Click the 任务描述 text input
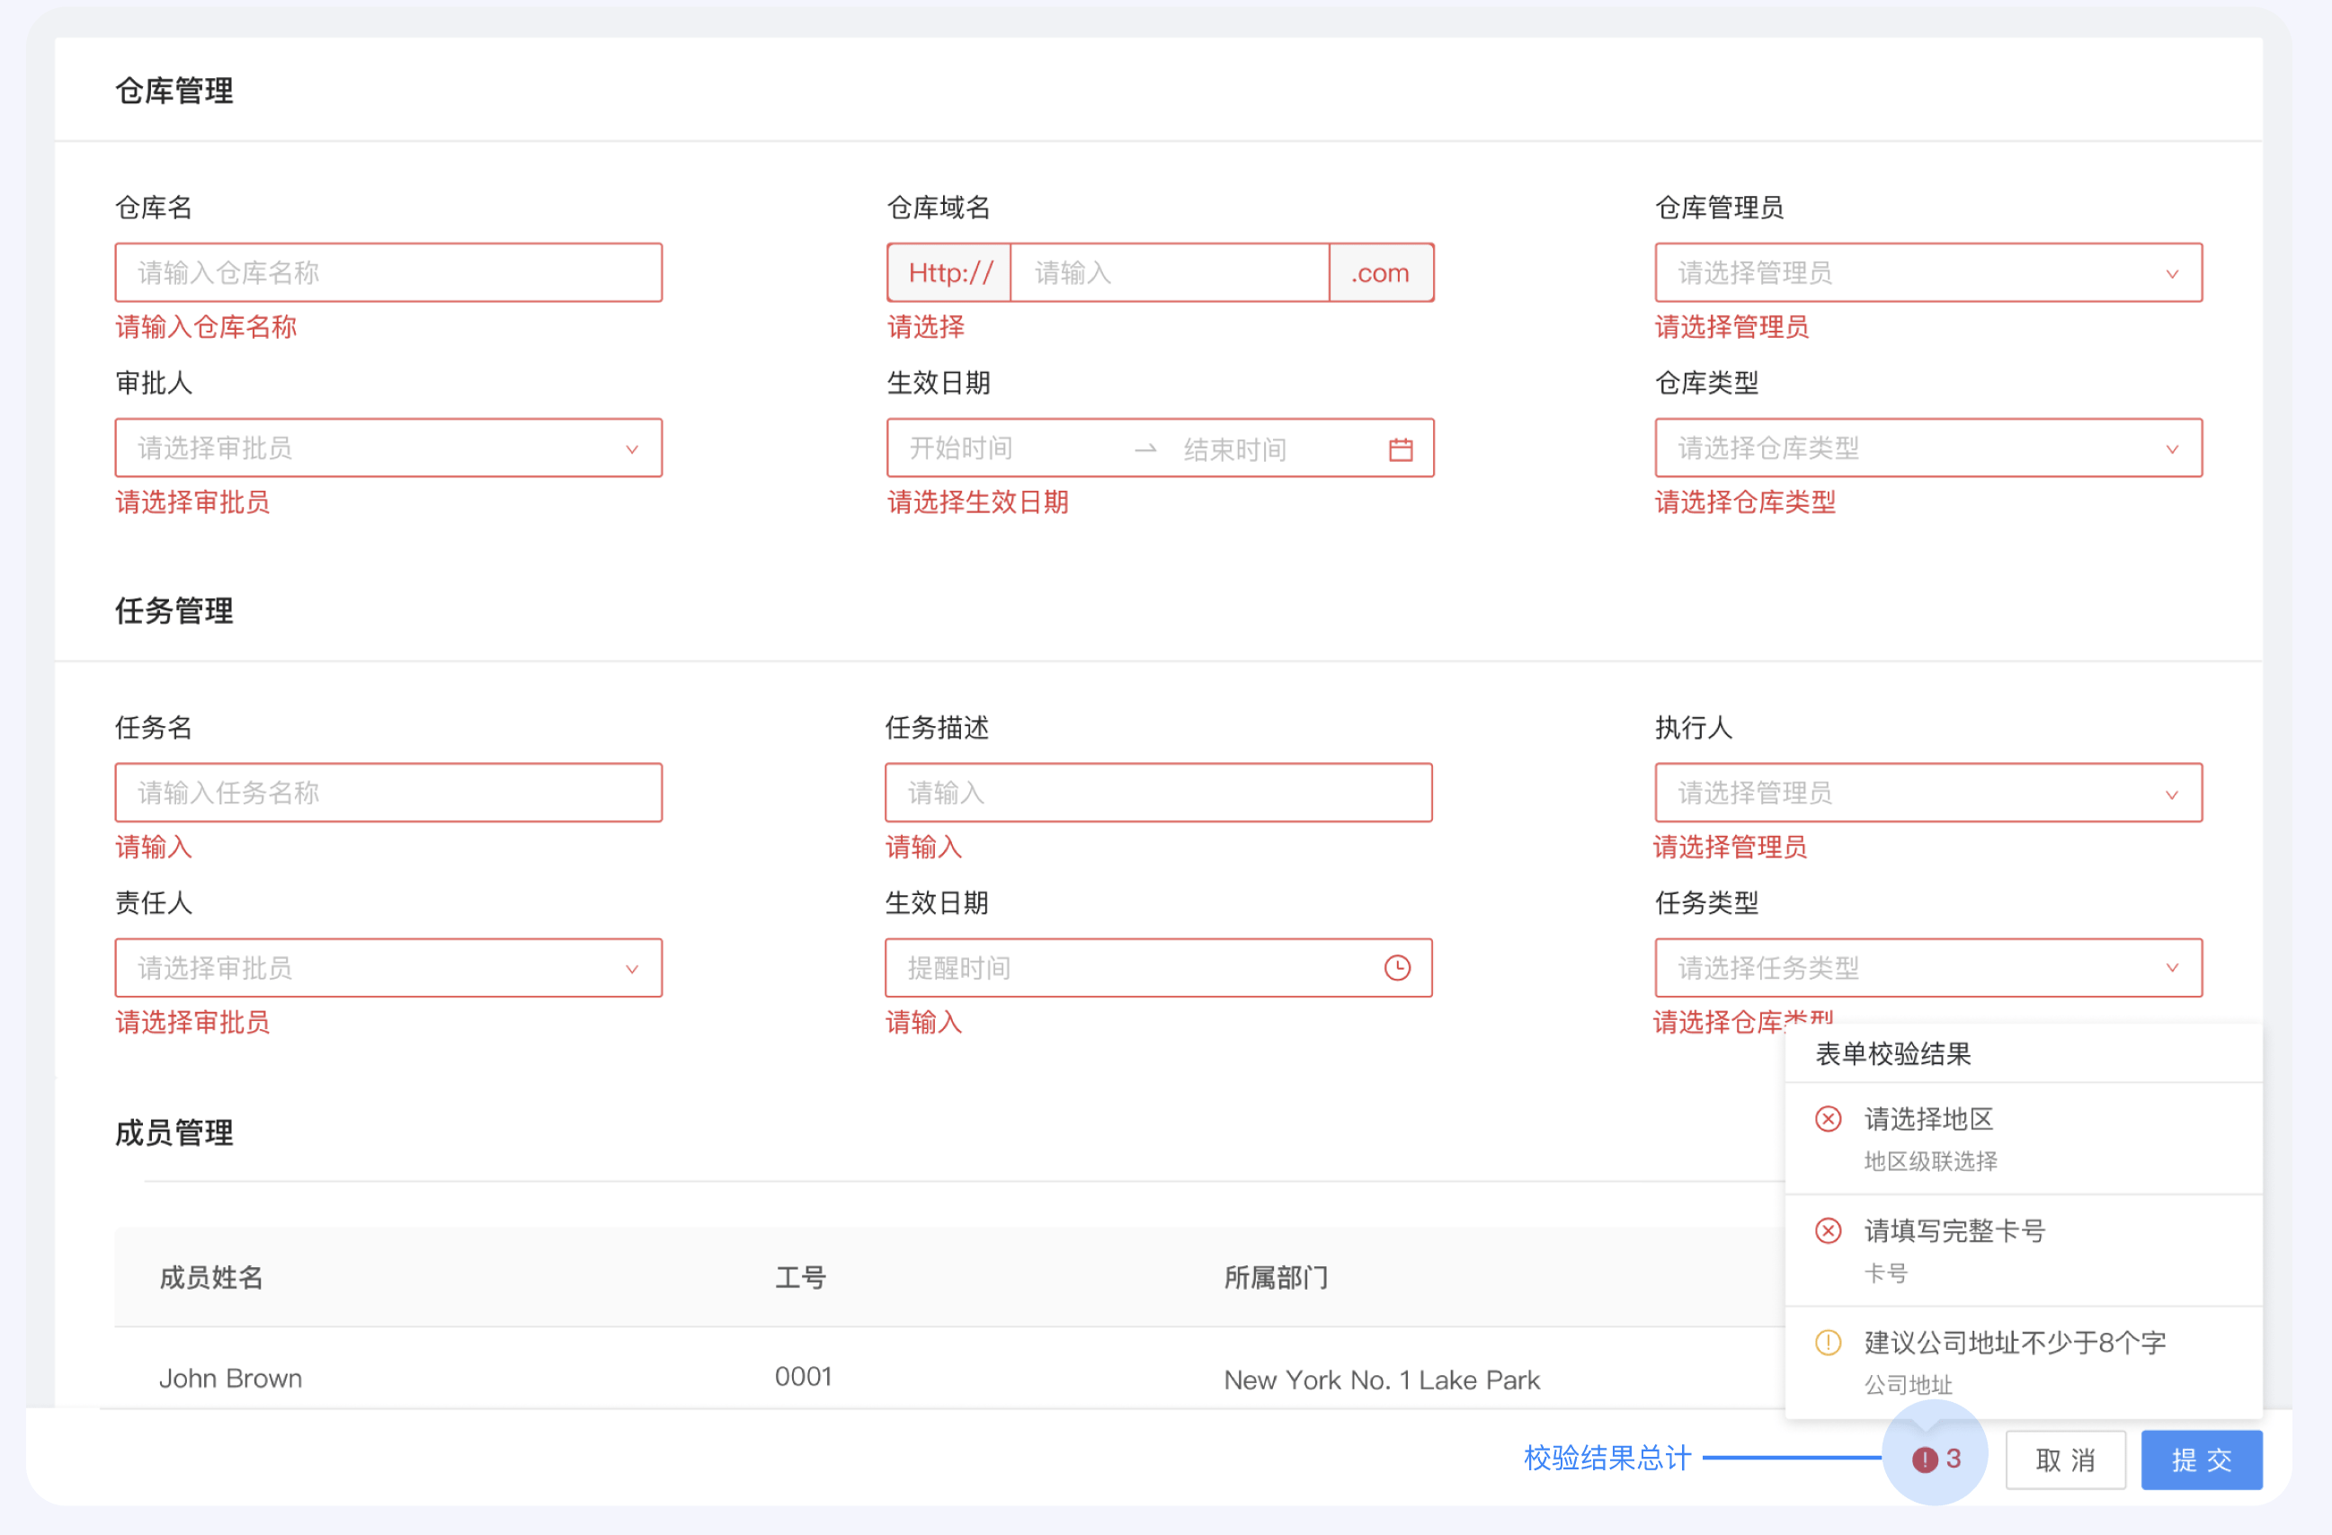The width and height of the screenshot is (2332, 1535). tap(1158, 793)
